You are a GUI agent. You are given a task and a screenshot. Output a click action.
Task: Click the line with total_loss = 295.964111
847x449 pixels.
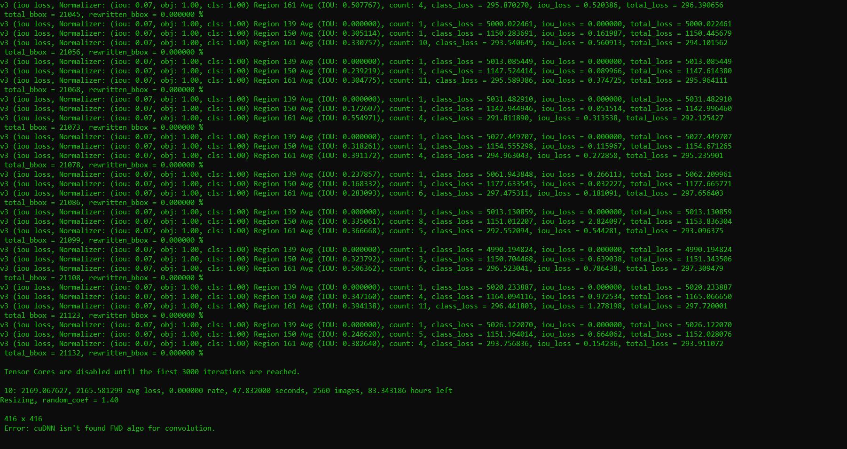coord(364,80)
